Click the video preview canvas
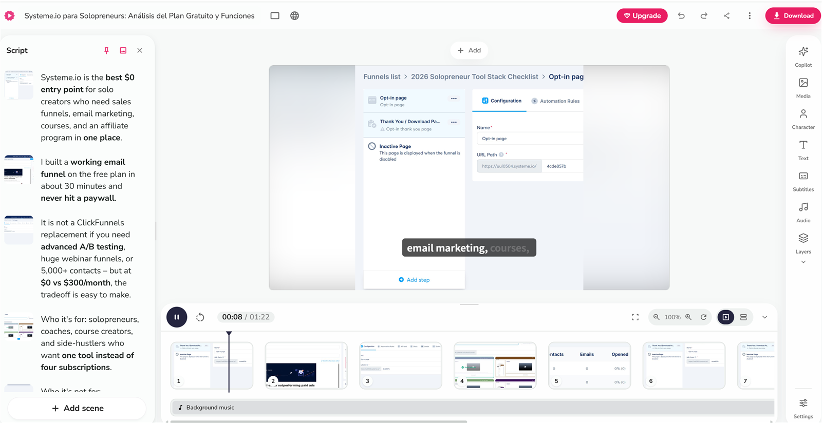 tap(469, 178)
